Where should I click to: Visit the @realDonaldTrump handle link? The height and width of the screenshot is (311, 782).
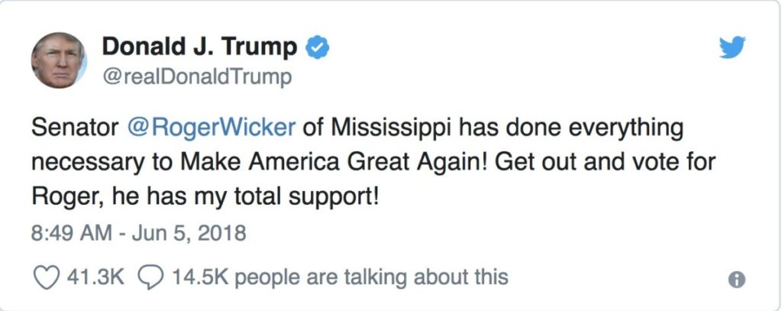(x=197, y=77)
